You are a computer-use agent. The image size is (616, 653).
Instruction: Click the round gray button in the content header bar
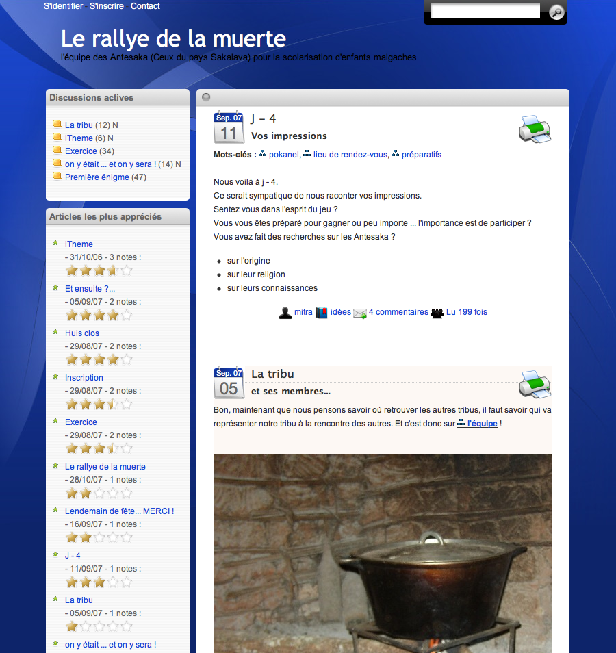pyautogui.click(x=206, y=97)
